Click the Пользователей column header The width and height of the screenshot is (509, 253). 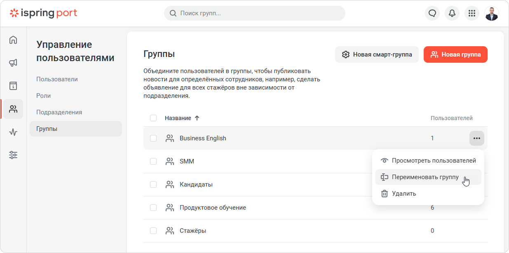pos(451,118)
